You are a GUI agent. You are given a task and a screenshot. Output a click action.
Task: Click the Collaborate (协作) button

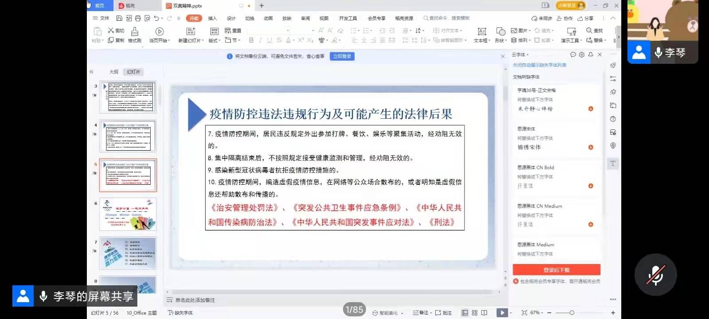tap(565, 18)
